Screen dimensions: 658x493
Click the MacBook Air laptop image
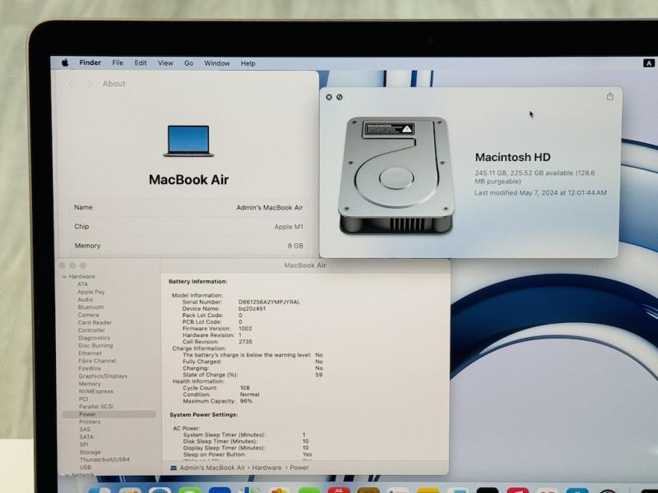pos(188,141)
